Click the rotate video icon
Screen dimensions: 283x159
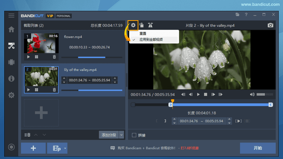click(141, 25)
